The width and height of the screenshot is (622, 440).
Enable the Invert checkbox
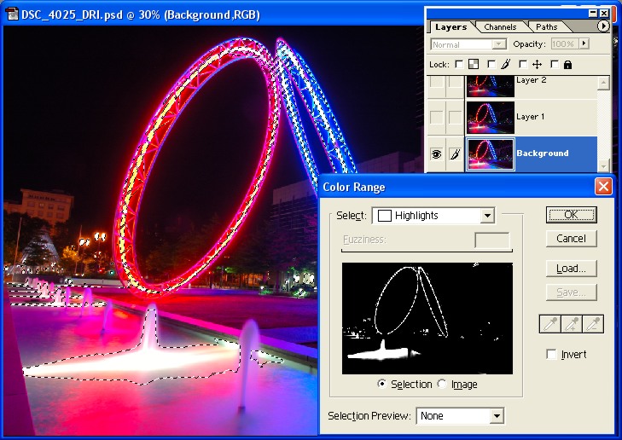pyautogui.click(x=551, y=355)
